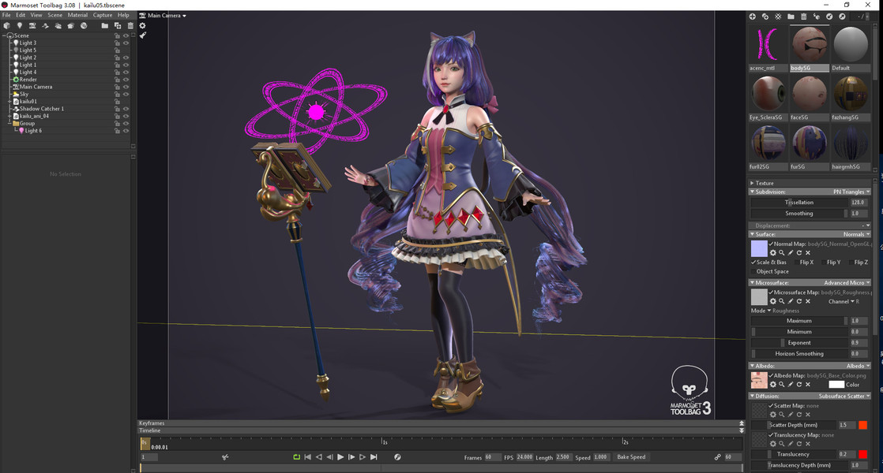Click the scissors keyframe icon in timeline
Viewport: 883px width, 473px height.
(225, 457)
